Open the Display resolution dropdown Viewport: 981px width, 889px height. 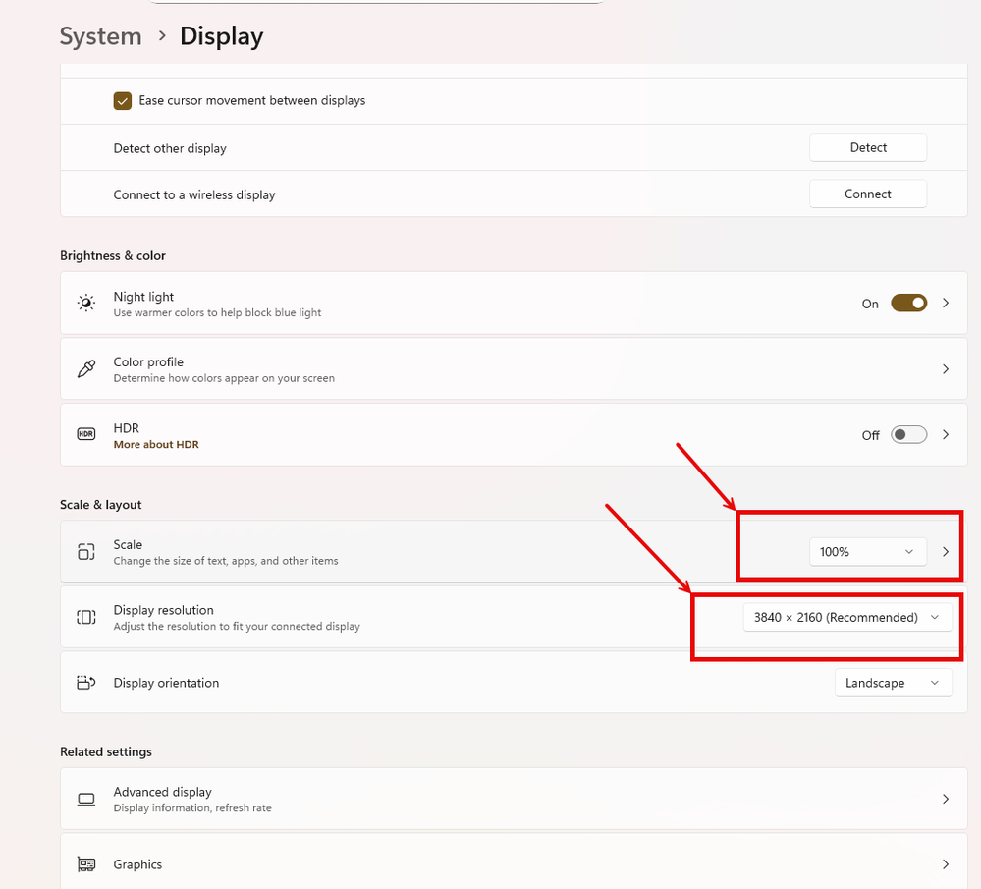846,617
